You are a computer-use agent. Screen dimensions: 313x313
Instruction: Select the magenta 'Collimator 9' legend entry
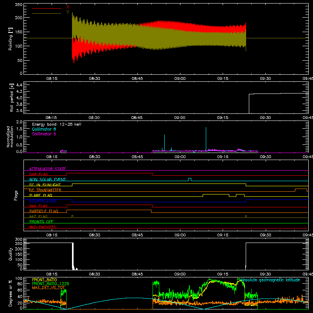(44, 134)
